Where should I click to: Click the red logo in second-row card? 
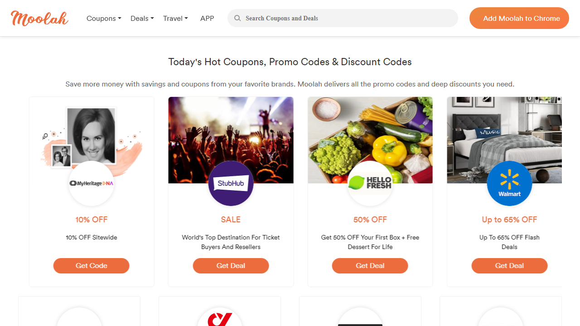click(220, 318)
